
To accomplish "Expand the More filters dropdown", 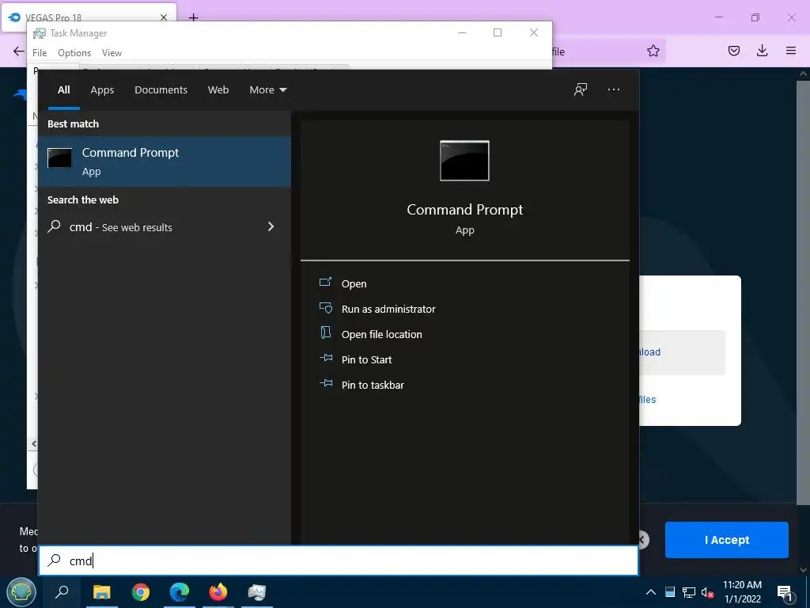I will click(267, 90).
